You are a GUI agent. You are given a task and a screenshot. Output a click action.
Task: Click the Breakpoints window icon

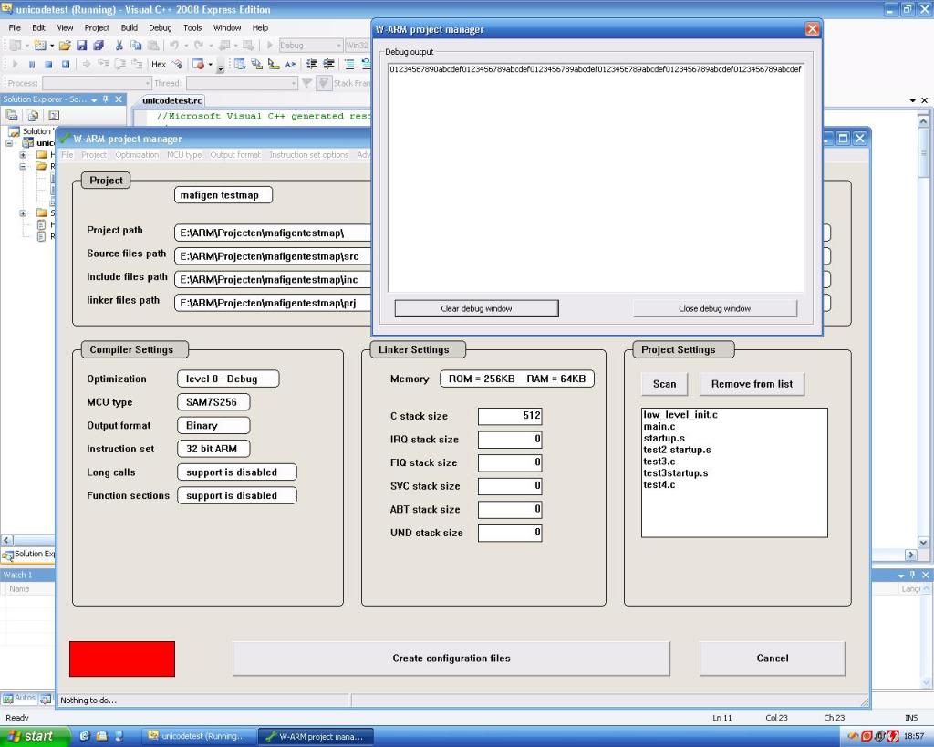[198, 65]
